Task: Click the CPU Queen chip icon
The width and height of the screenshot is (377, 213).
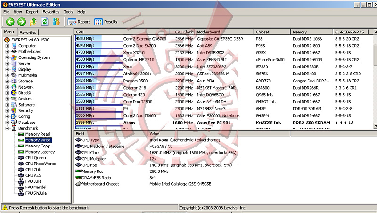Action: [x=21, y=158]
